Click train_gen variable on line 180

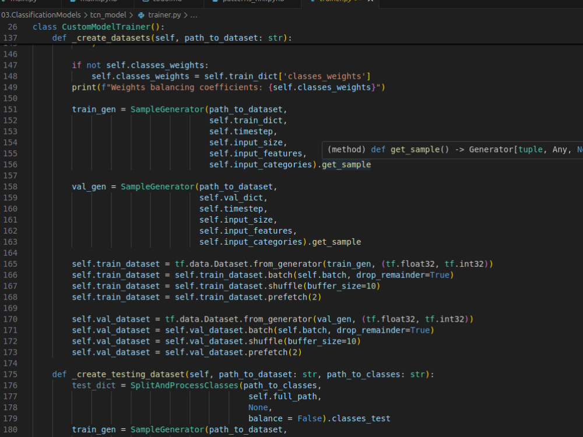94,429
